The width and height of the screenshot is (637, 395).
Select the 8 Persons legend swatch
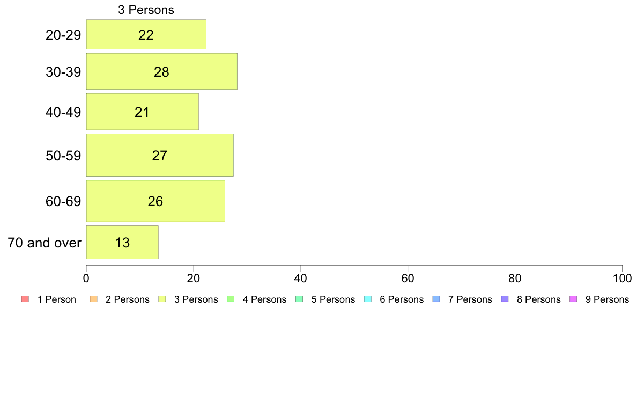click(x=505, y=299)
